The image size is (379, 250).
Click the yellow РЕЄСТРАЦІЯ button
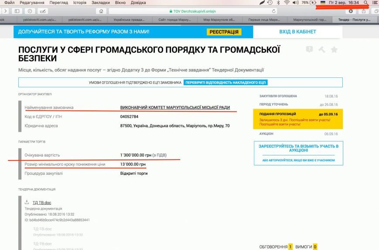pos(224,32)
